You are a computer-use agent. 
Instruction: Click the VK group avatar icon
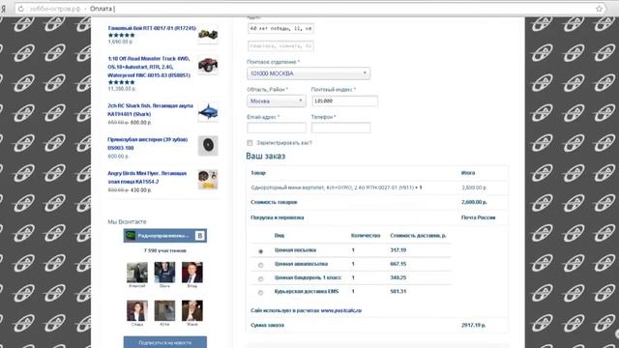(x=130, y=236)
